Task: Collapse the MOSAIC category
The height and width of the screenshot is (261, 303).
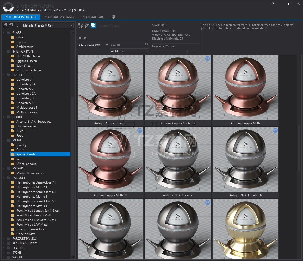Action: click(3, 168)
